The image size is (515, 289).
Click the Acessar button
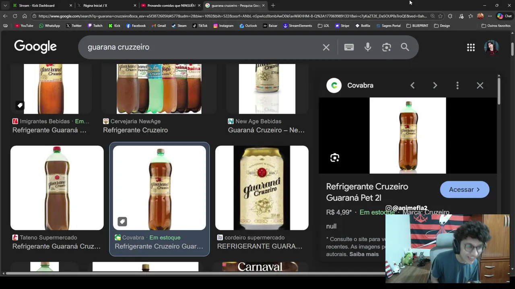[465, 189]
